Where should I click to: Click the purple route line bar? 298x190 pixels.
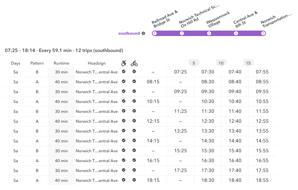click(x=209, y=33)
